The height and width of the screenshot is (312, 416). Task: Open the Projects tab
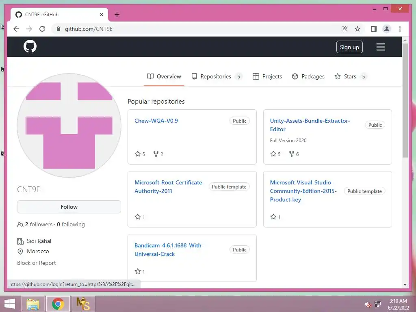(267, 76)
